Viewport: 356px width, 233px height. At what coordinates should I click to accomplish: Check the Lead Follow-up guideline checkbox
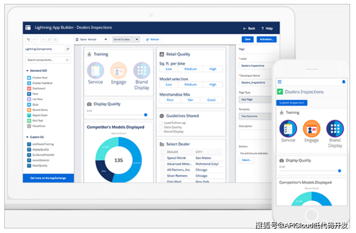click(161, 123)
